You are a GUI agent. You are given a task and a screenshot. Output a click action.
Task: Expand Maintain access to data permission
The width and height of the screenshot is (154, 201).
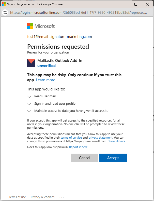29,111
